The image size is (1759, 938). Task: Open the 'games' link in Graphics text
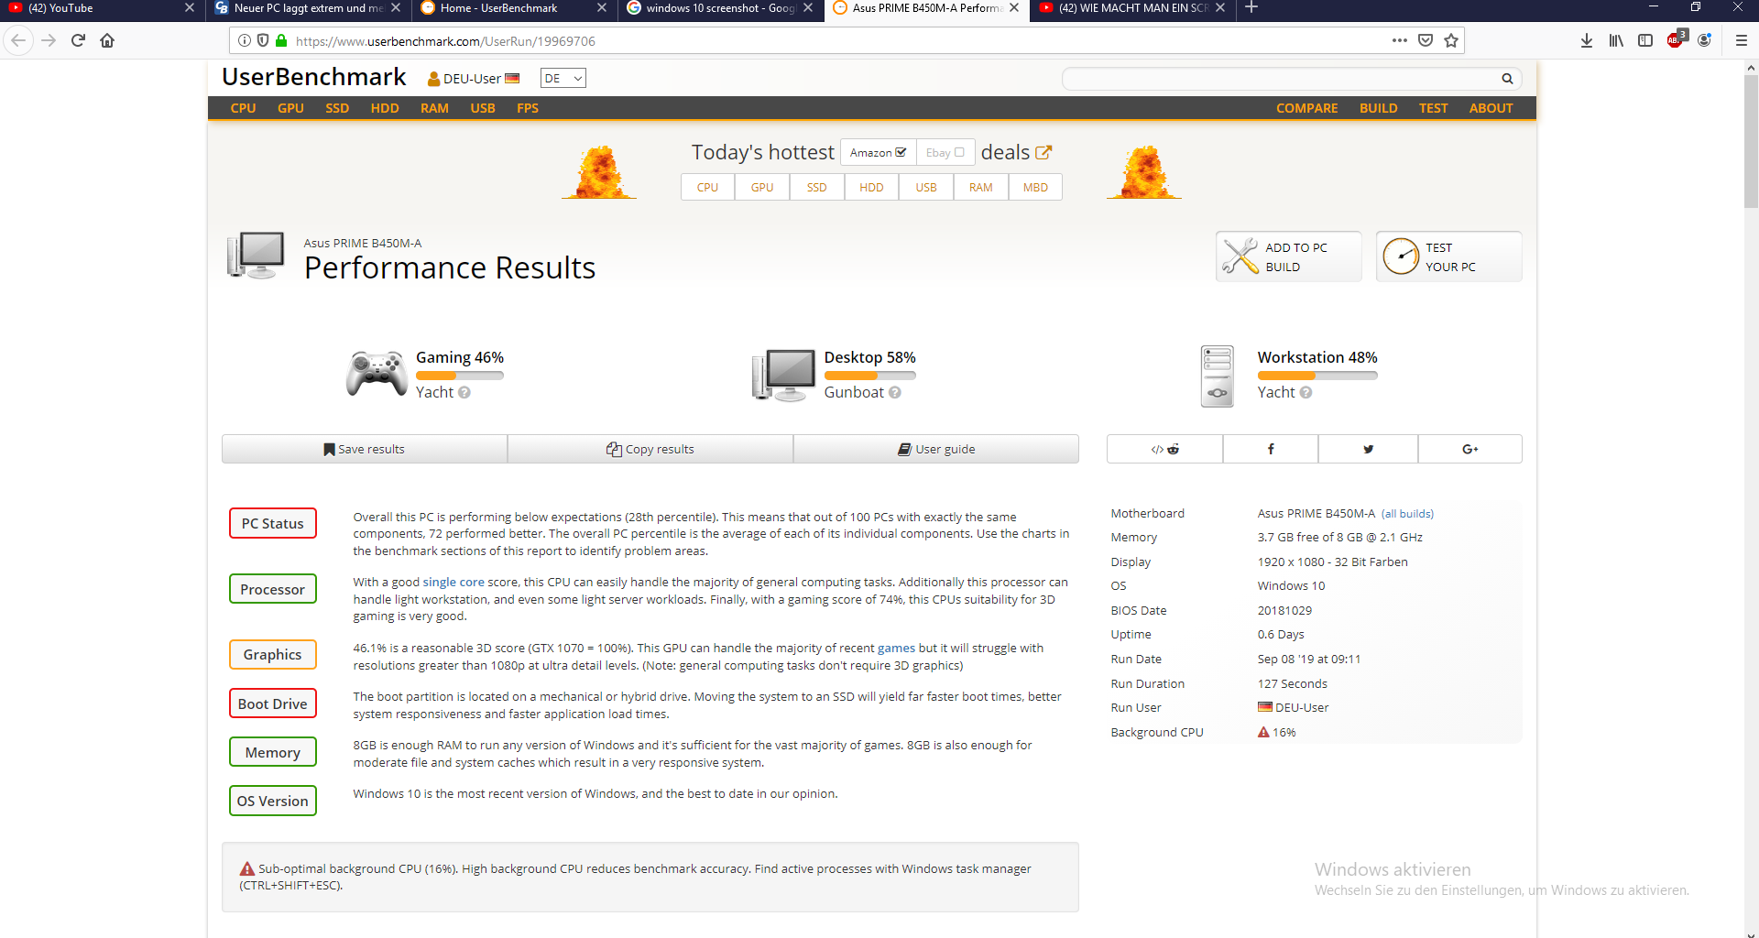pos(896,648)
